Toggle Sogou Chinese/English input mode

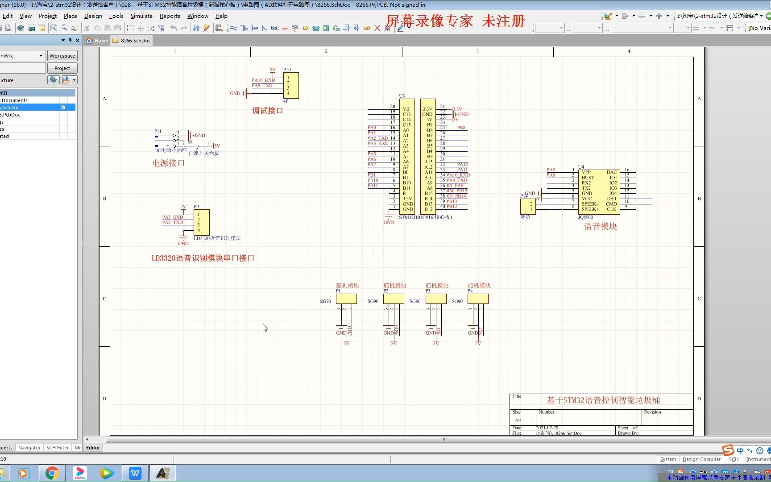(740, 450)
